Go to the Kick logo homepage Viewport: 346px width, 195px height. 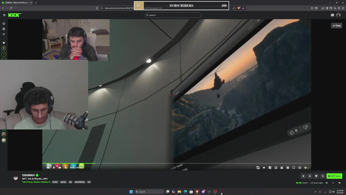click(15, 15)
